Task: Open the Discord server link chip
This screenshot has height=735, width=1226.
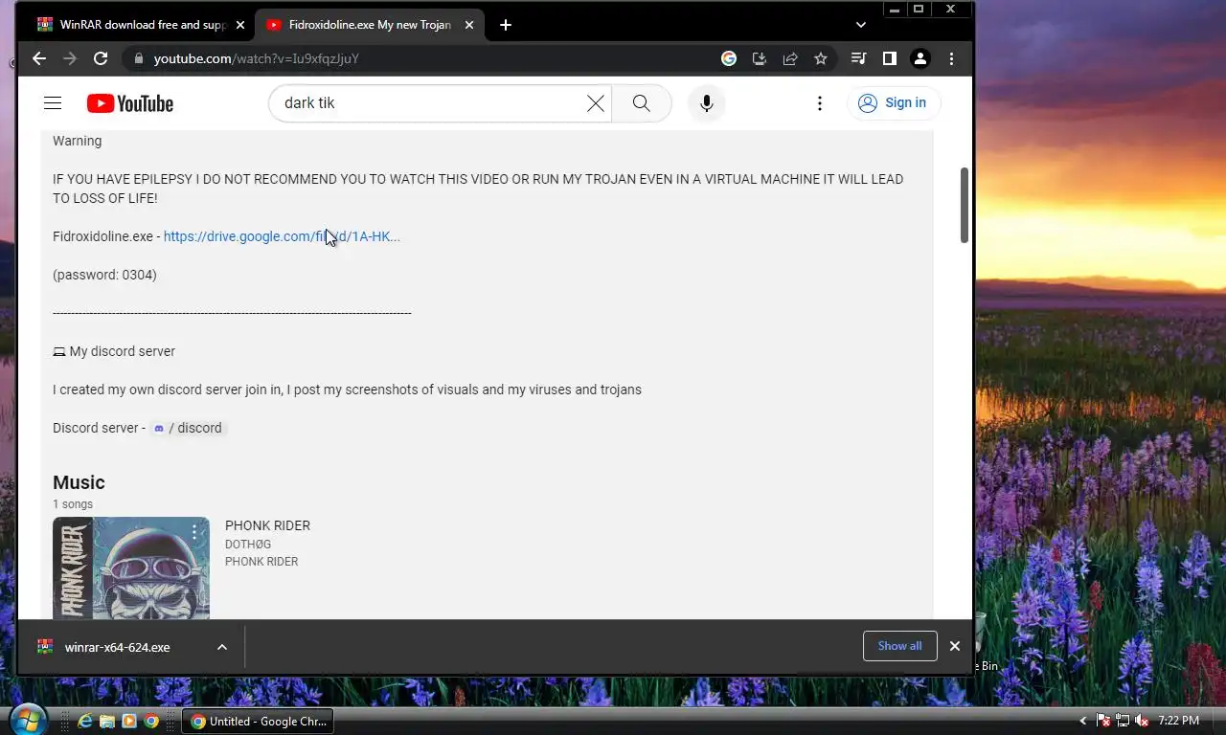Action: [188, 428]
